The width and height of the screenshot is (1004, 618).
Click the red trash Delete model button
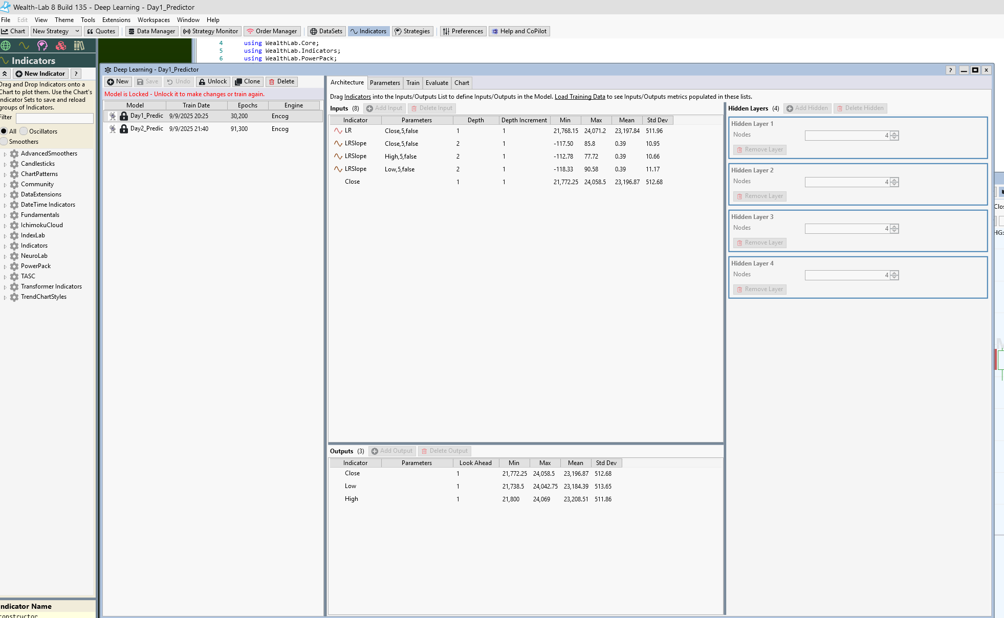(x=281, y=81)
